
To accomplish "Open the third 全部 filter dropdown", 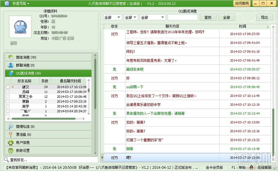I will point(153,17).
